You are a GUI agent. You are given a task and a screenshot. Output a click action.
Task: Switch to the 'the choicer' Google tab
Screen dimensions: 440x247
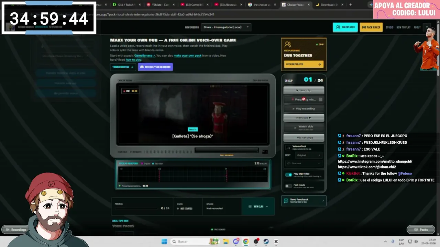tap(261, 5)
